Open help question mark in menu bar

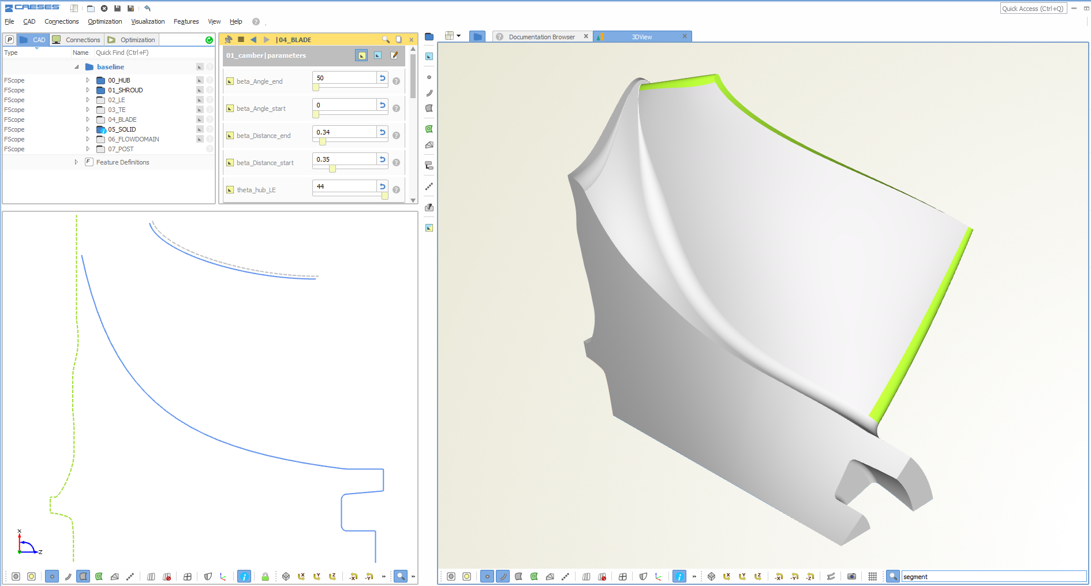click(256, 21)
